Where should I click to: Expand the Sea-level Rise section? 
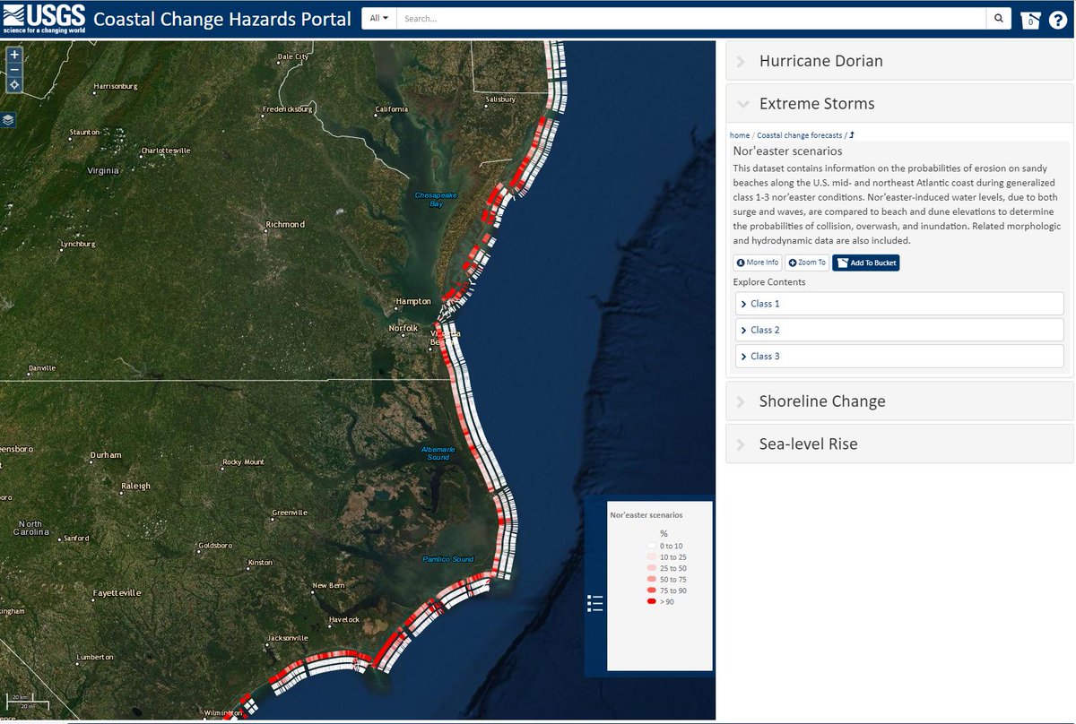coord(899,444)
